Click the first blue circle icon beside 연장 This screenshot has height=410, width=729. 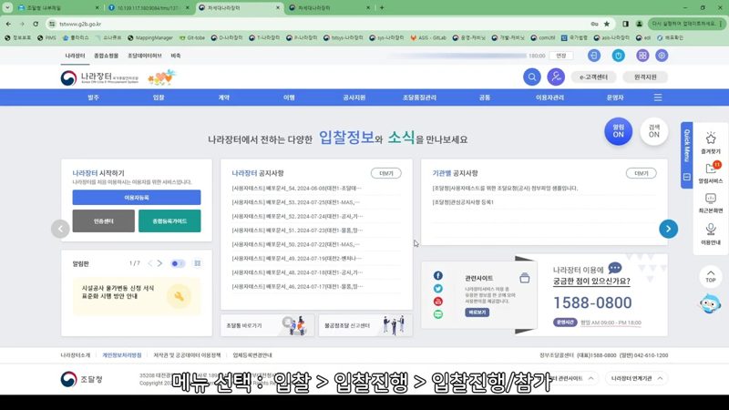(x=594, y=56)
